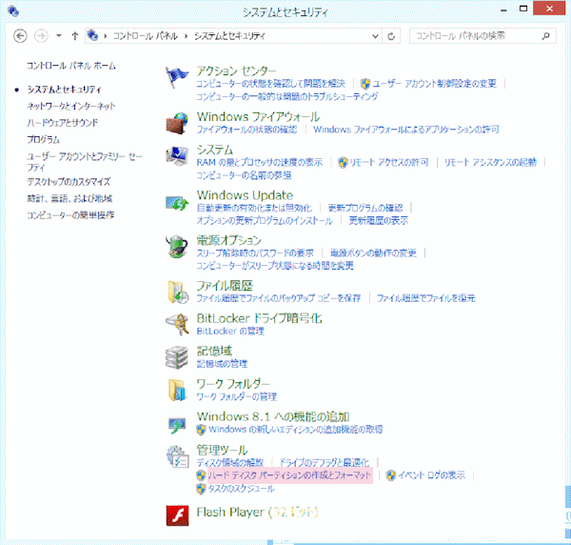Open the Flash Player red icon
This screenshot has width=571, height=545.
coord(177,515)
